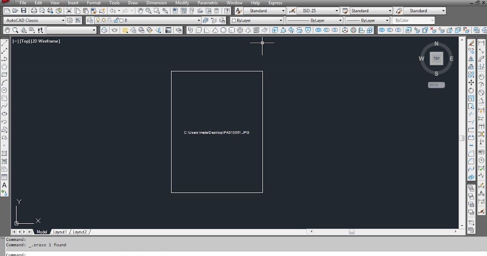Open the ByLayer color control dropdown
Viewport: 487px width, 256px height.
[x=257, y=20]
